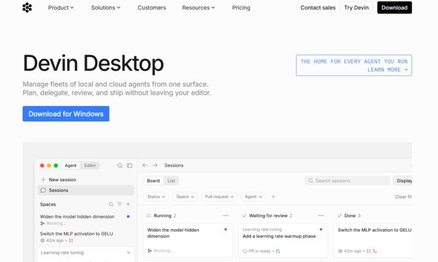Click the blue dot on Widen model card

(x=226, y=229)
